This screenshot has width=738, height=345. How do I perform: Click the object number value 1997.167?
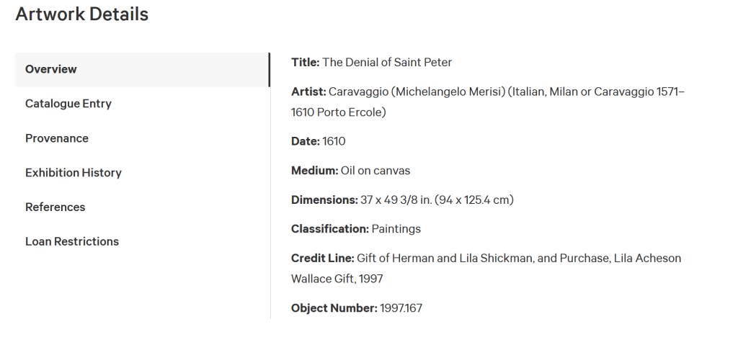click(x=401, y=308)
